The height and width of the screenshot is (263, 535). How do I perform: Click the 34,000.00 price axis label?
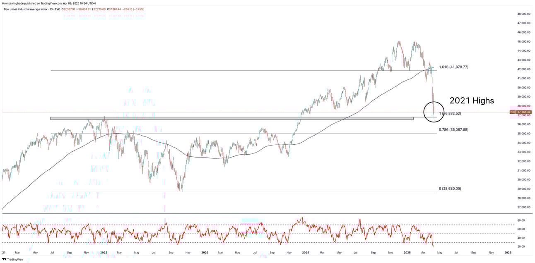click(x=524, y=143)
